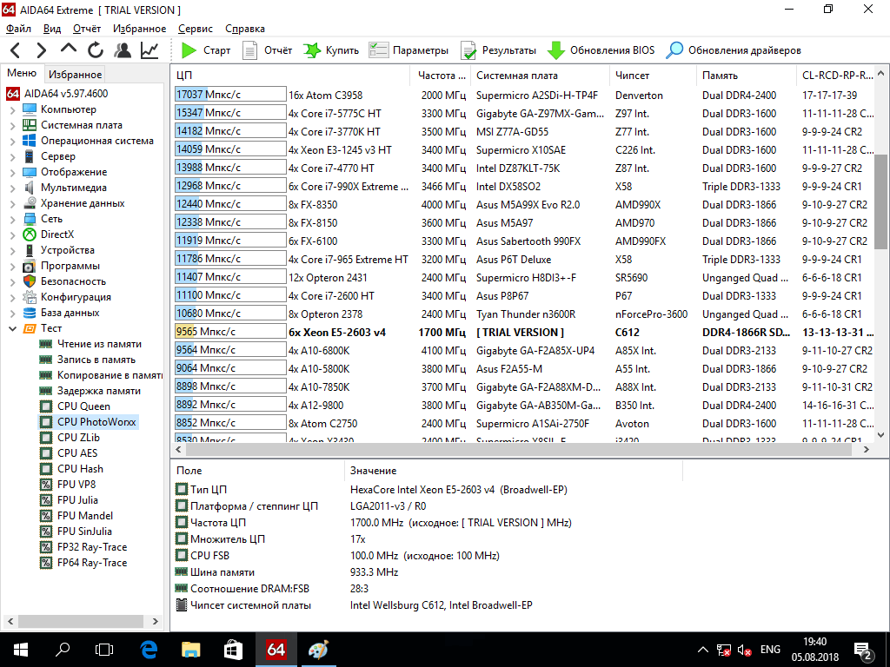Open the Файл menu

(19, 29)
